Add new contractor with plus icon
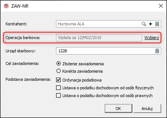This screenshot has height=118, width=167. (150, 24)
